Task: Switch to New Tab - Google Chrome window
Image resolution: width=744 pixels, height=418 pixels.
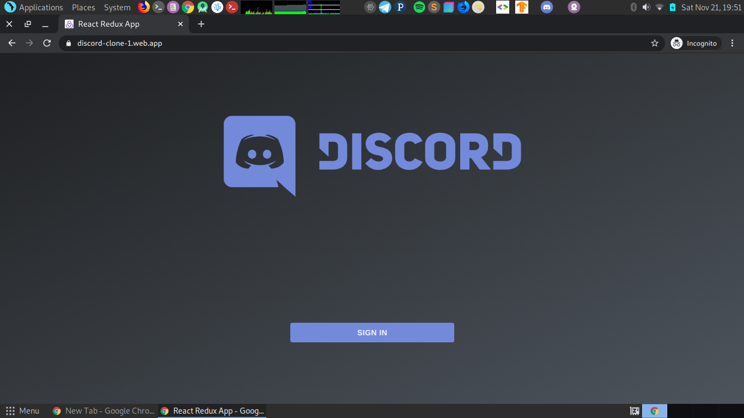Action: click(103, 411)
